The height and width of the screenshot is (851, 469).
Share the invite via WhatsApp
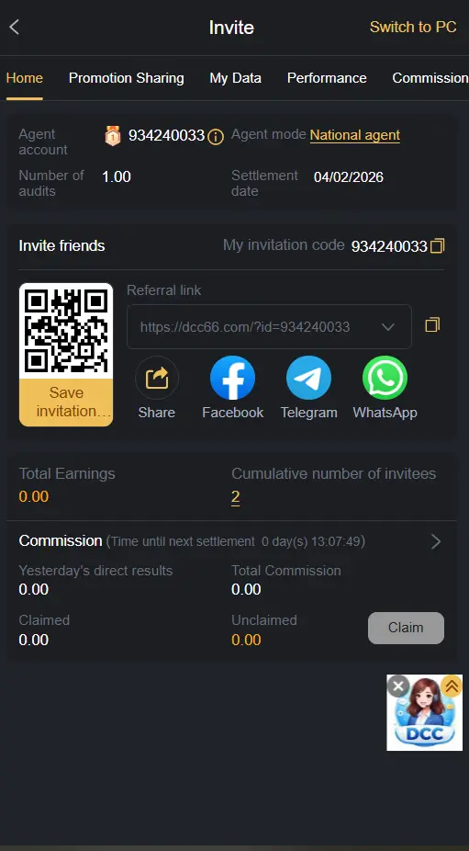(385, 378)
